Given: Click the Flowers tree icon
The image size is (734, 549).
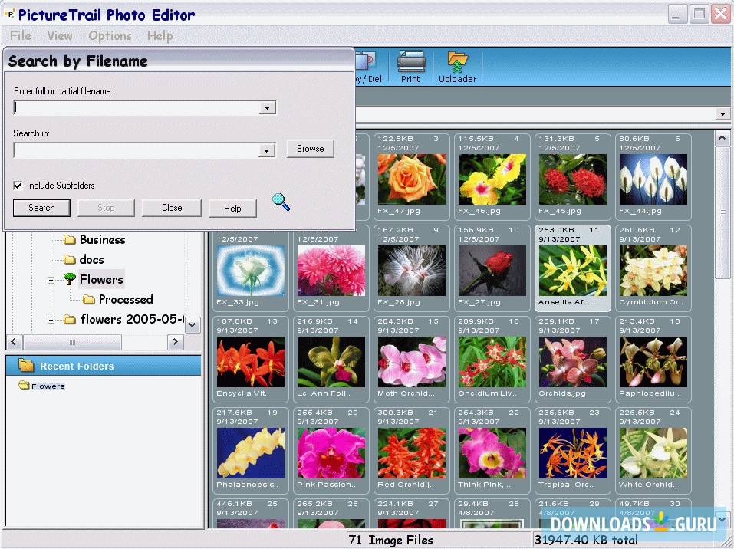Looking at the screenshot, I should pos(70,279).
